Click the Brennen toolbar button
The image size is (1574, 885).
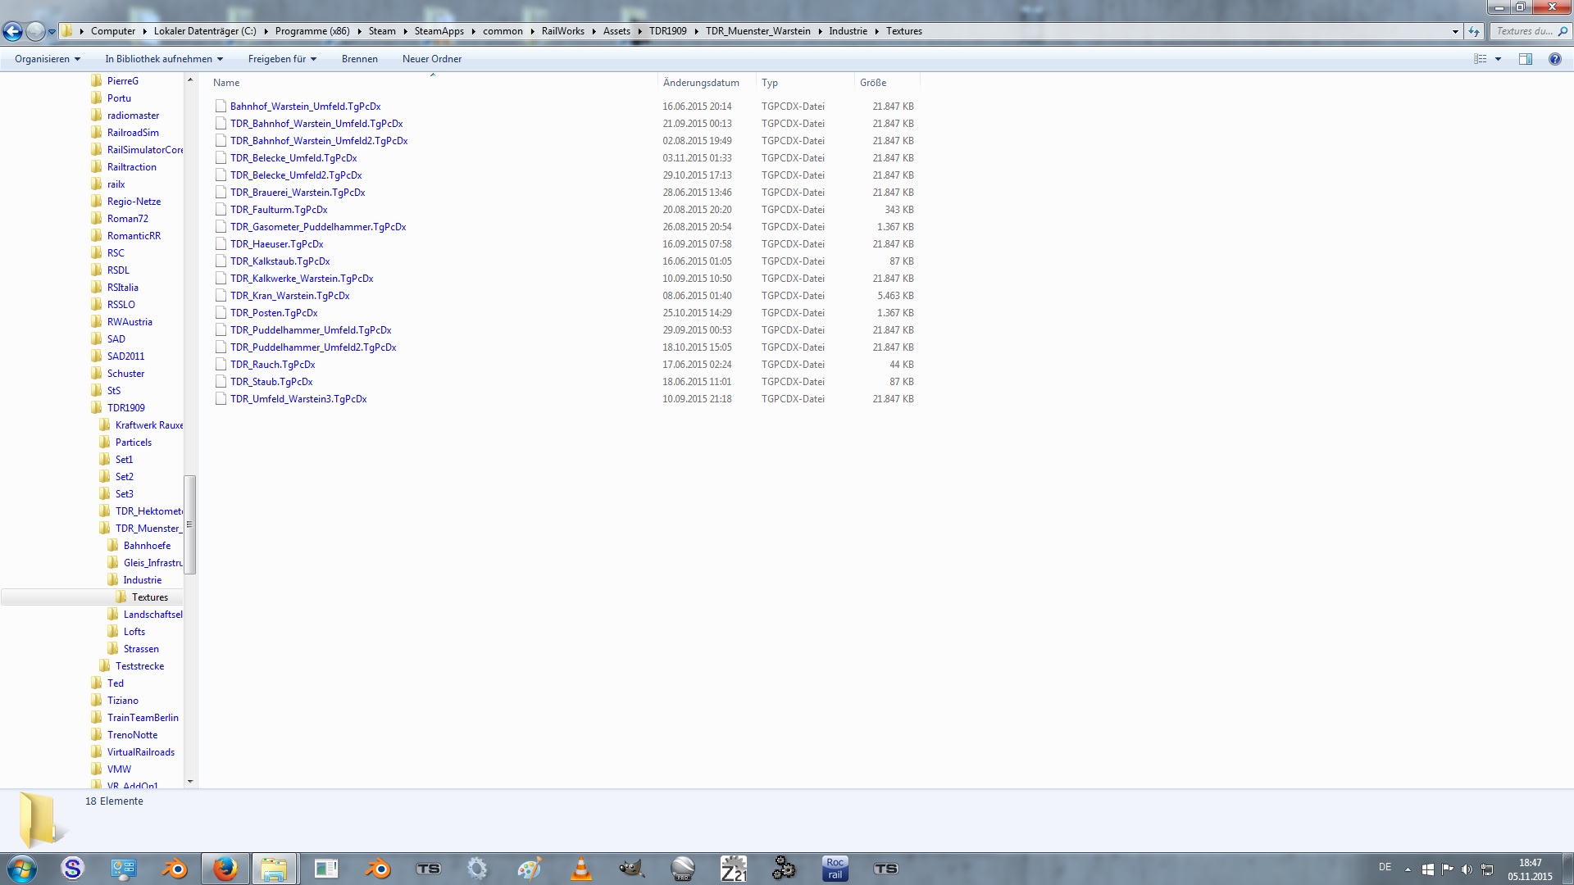pyautogui.click(x=360, y=59)
